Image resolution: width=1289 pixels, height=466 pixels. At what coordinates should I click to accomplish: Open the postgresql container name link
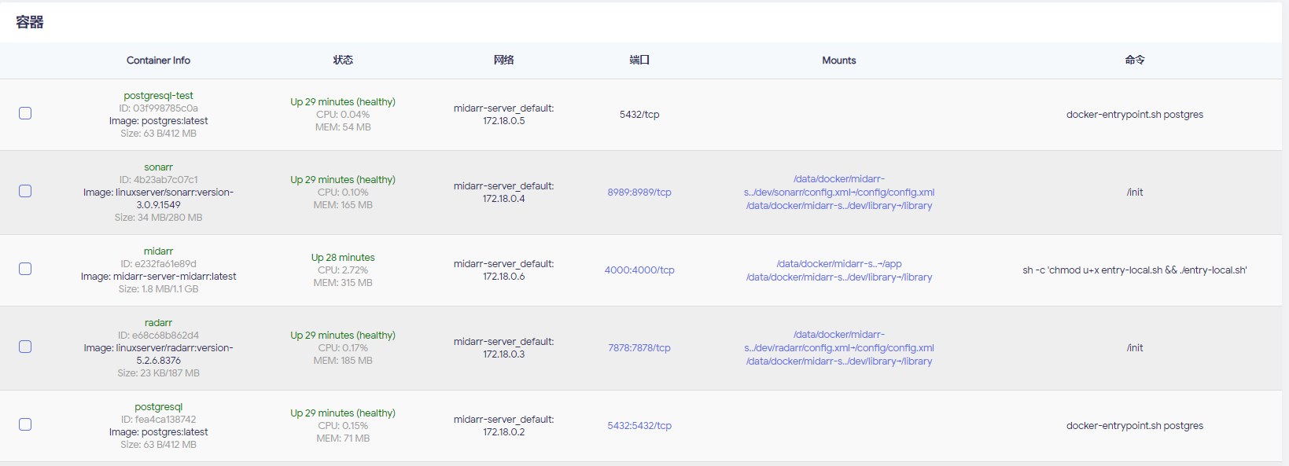158,407
